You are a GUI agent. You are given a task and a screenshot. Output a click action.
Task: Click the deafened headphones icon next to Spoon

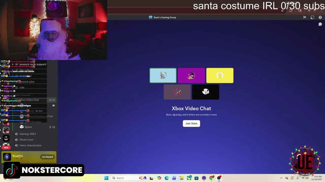[x=54, y=127]
